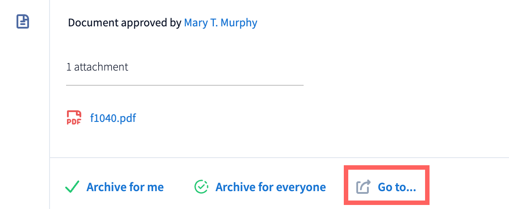Click the document icon in the left timeline
This screenshot has width=509, height=209.
click(23, 21)
